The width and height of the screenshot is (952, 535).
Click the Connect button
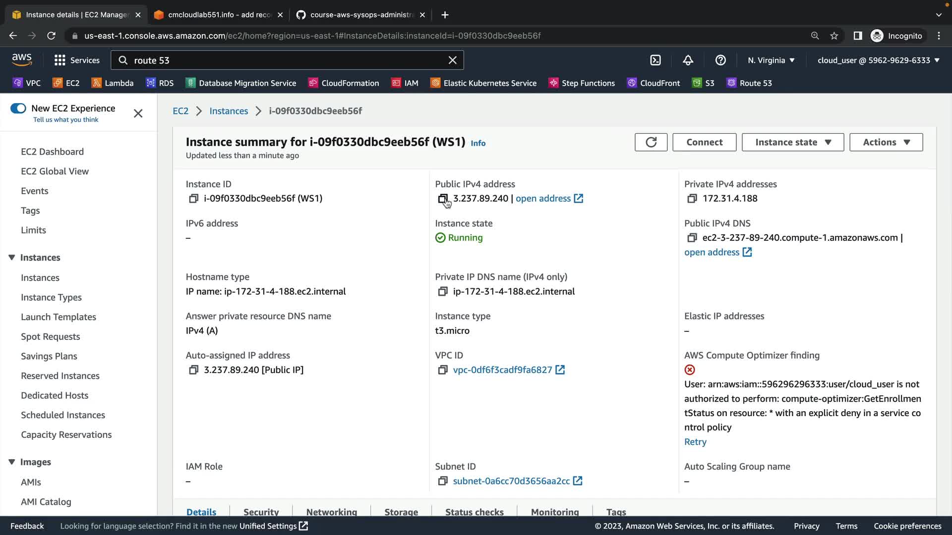coord(704,142)
